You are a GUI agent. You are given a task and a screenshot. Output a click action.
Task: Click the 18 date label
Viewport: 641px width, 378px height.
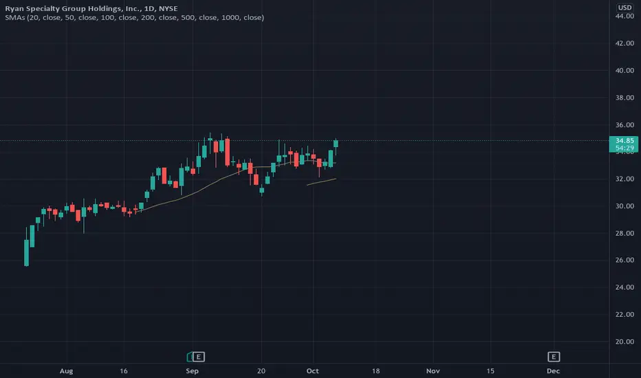point(376,371)
